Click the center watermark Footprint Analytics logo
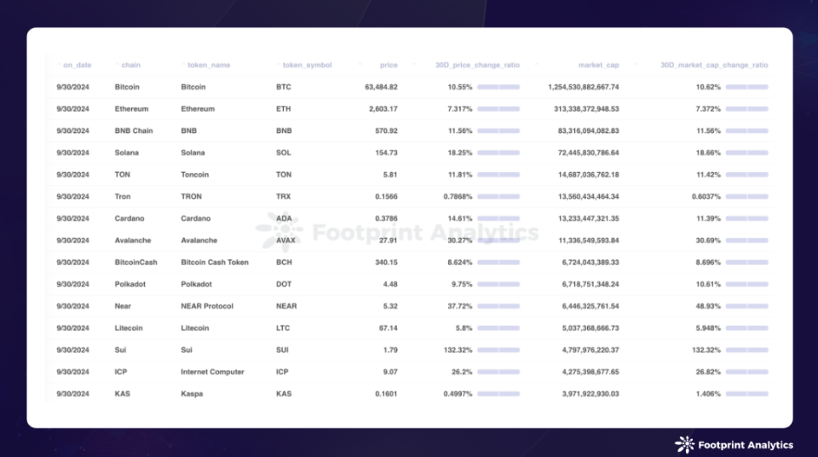Viewport: 818px width, 457px height. pos(279,230)
